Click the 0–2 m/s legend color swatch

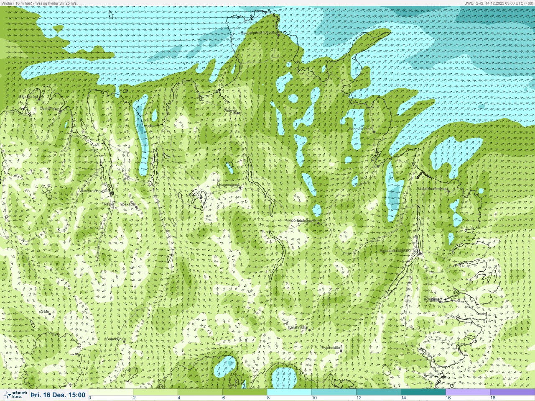pos(111,392)
